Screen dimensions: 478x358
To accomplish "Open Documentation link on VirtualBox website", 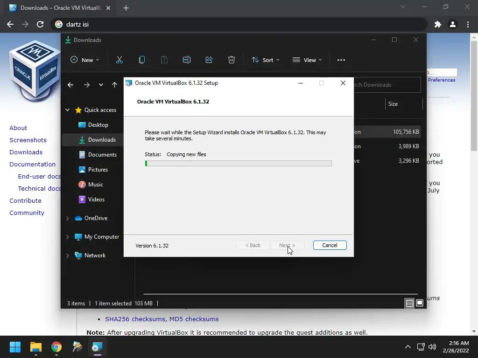I will [32, 165].
